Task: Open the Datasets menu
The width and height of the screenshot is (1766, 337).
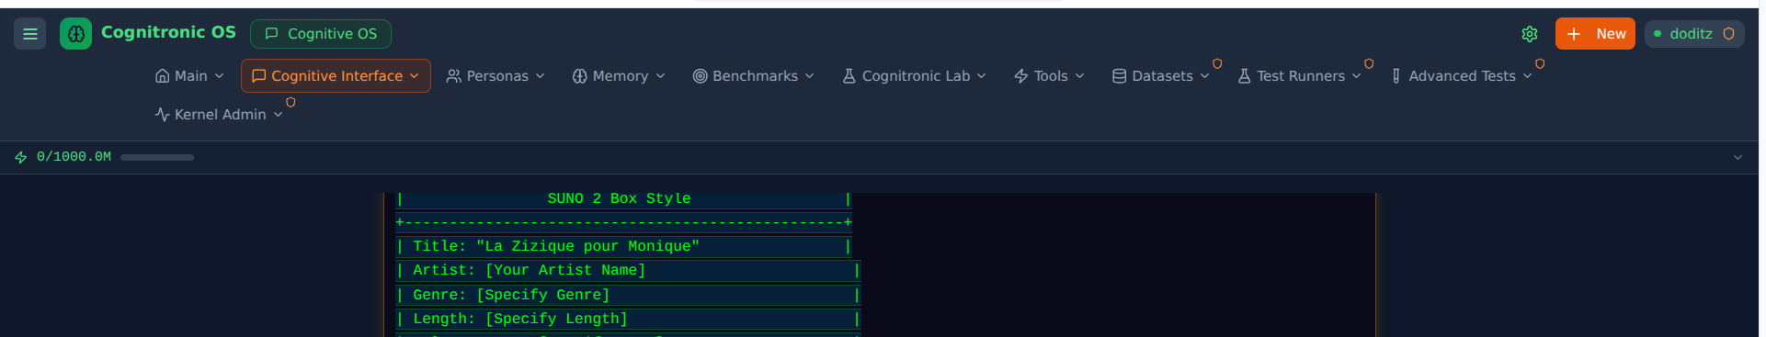Action: pyautogui.click(x=1160, y=76)
